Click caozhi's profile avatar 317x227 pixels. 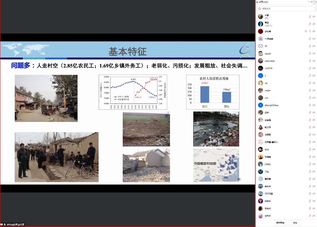260,53
